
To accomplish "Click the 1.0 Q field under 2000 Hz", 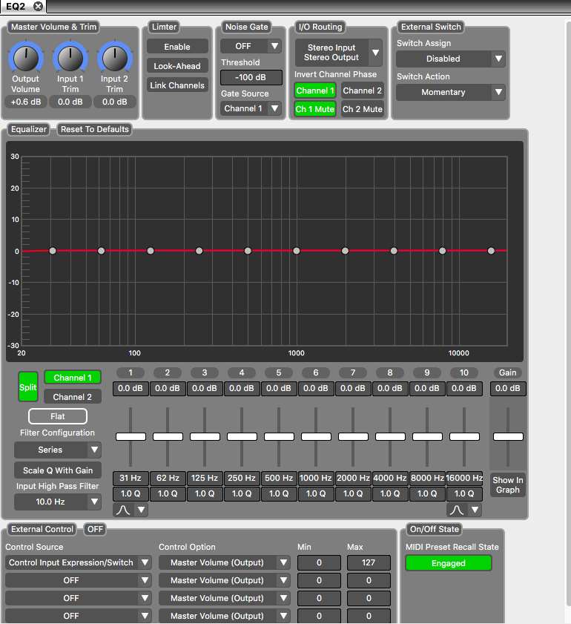I will tap(353, 494).
